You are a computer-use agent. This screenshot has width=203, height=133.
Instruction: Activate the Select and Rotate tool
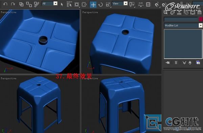click(100, 5)
